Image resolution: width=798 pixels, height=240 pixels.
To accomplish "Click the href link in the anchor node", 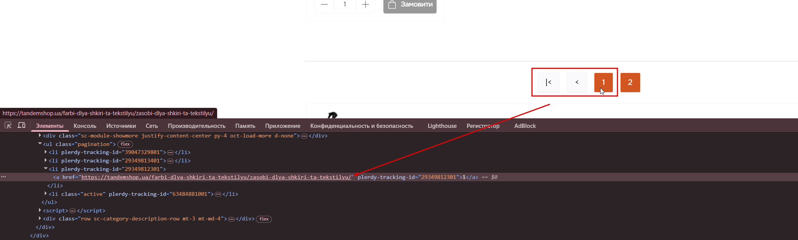I will (216, 177).
